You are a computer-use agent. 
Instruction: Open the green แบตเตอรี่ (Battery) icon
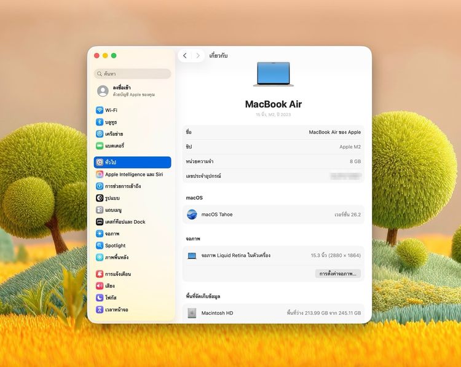(100, 146)
